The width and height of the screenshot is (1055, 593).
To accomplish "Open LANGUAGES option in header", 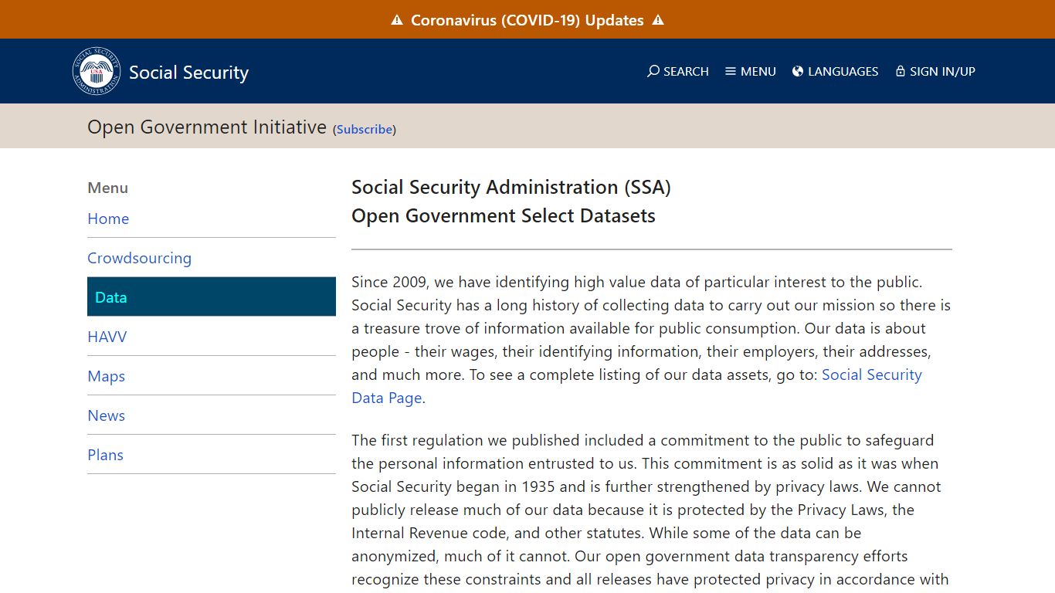I will coord(835,71).
